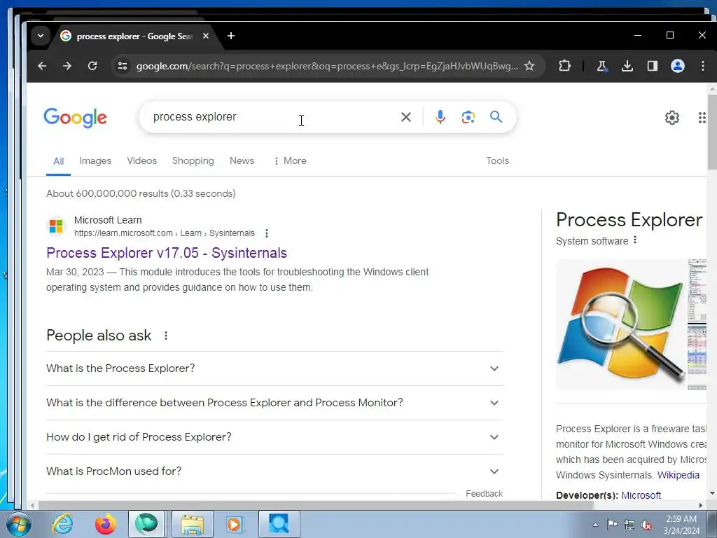Launch Firefox from taskbar
This screenshot has height=538, width=717.
point(105,524)
